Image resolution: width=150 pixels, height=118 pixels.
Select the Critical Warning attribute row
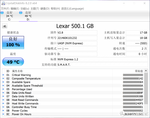[73, 75]
